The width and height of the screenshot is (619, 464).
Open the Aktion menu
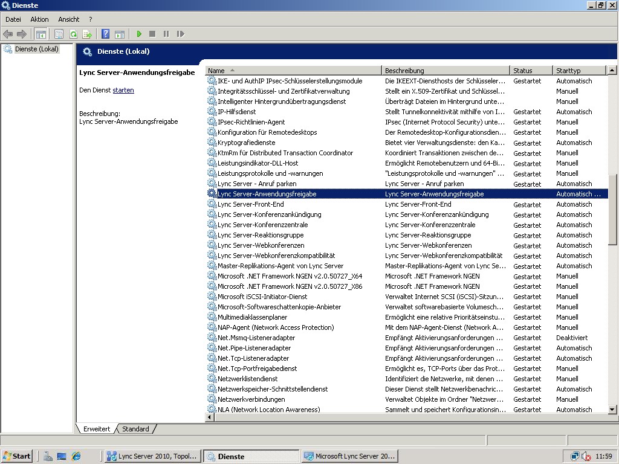click(39, 19)
